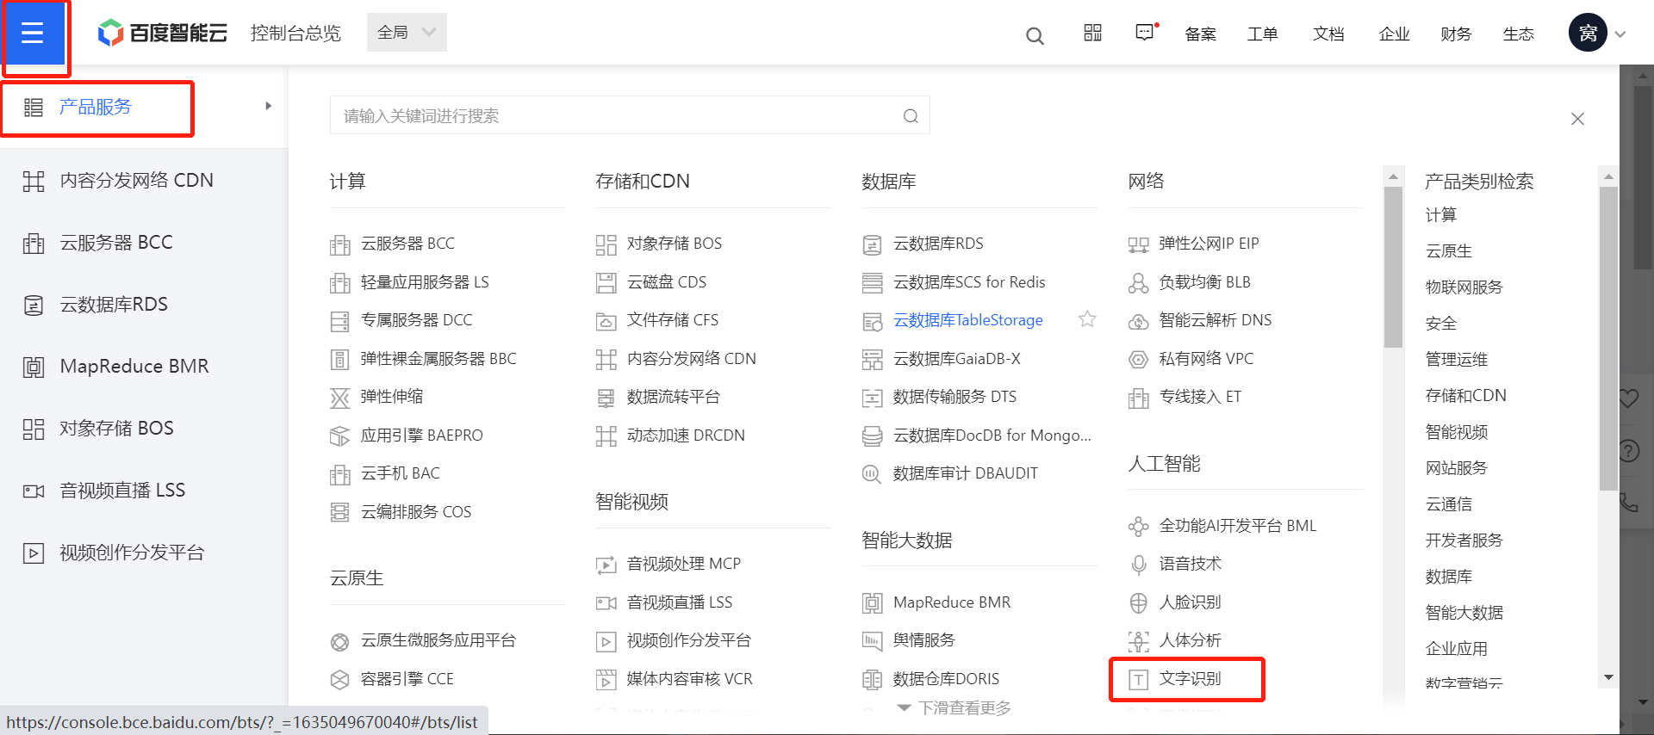Click the CDN icon in left sidebar
The height and width of the screenshot is (735, 1654).
pyautogui.click(x=34, y=181)
